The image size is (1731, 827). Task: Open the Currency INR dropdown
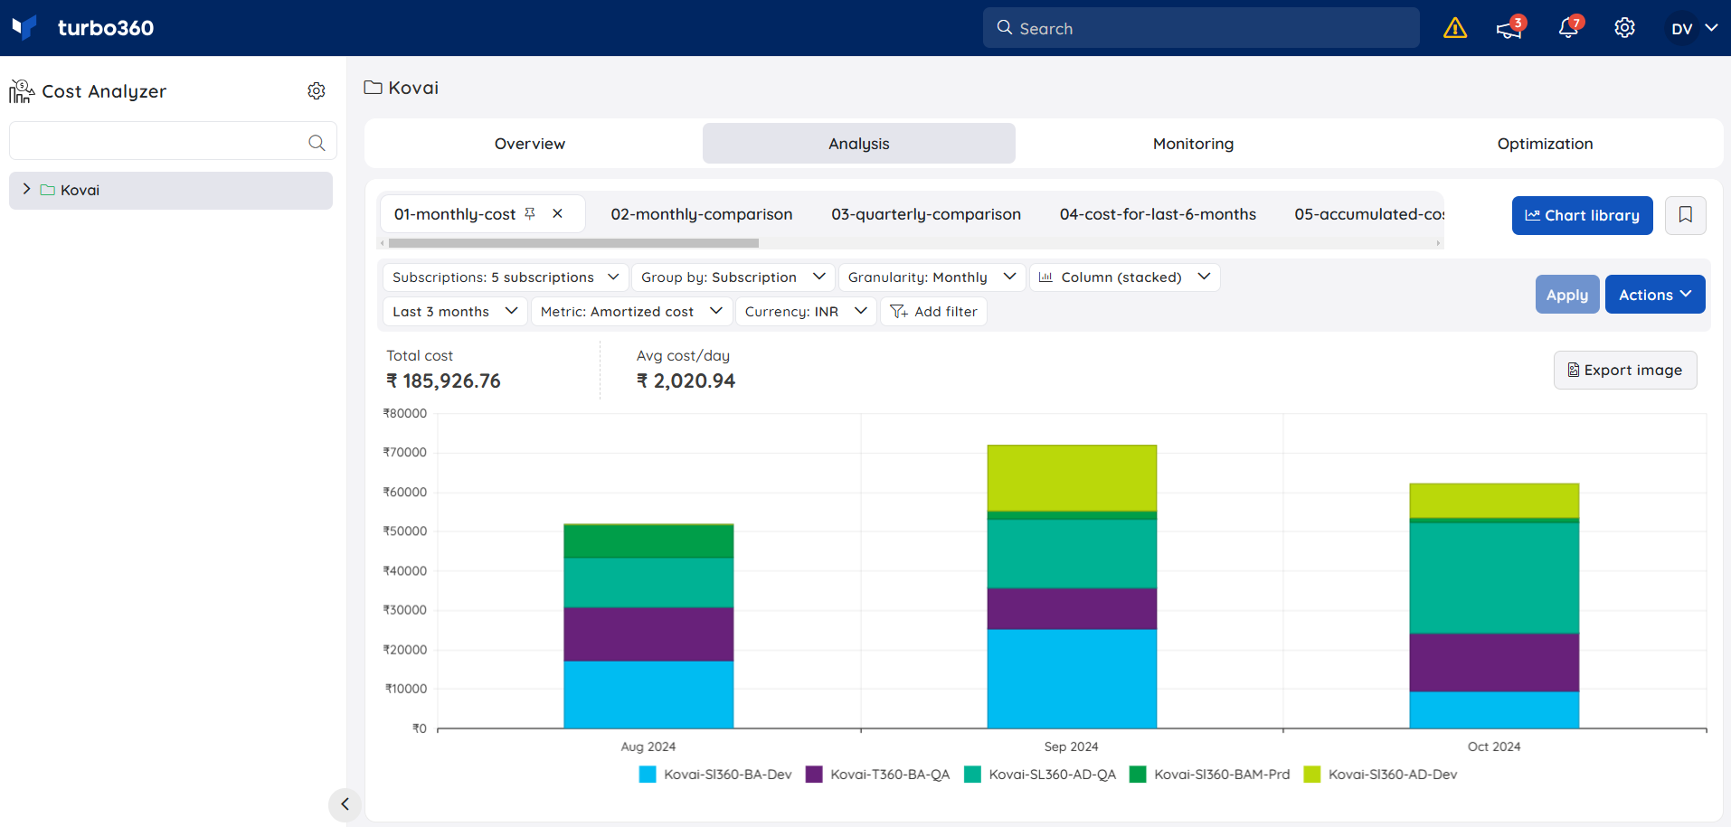tap(806, 312)
